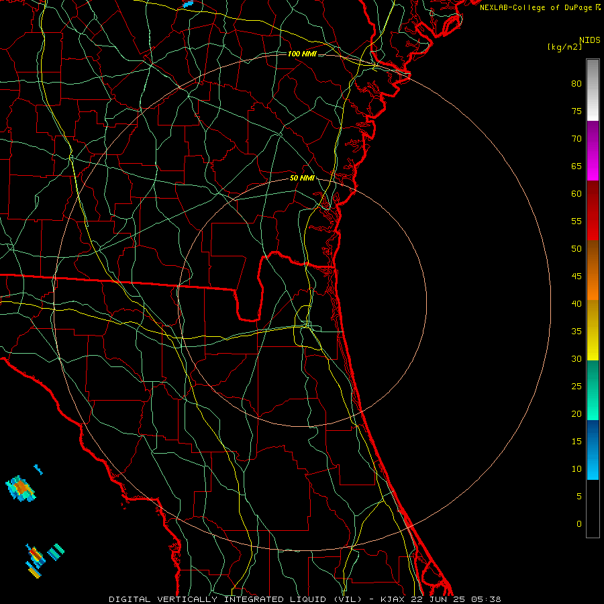Click the 45 value on the scale

576,276
